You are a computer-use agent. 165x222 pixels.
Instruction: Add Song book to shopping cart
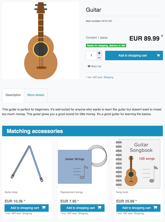136,208
